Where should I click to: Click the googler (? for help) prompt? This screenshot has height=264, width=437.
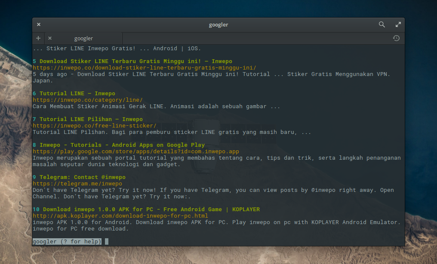coord(67,242)
